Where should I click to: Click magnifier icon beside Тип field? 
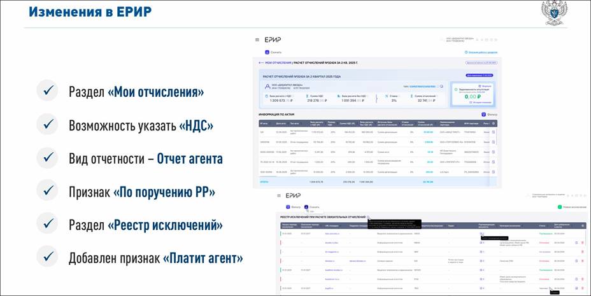click(441, 86)
